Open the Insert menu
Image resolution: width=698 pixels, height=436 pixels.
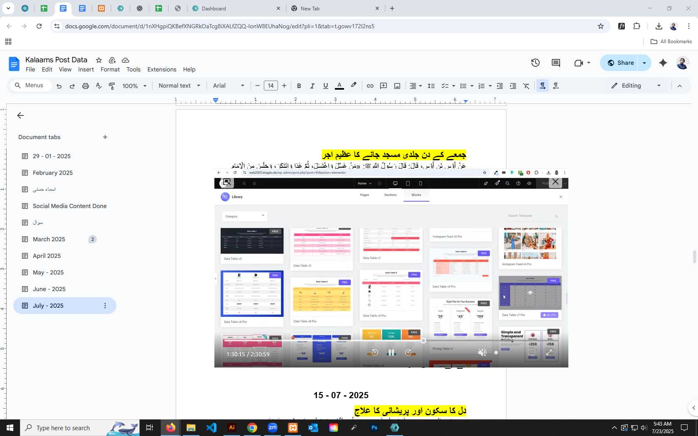tap(86, 69)
